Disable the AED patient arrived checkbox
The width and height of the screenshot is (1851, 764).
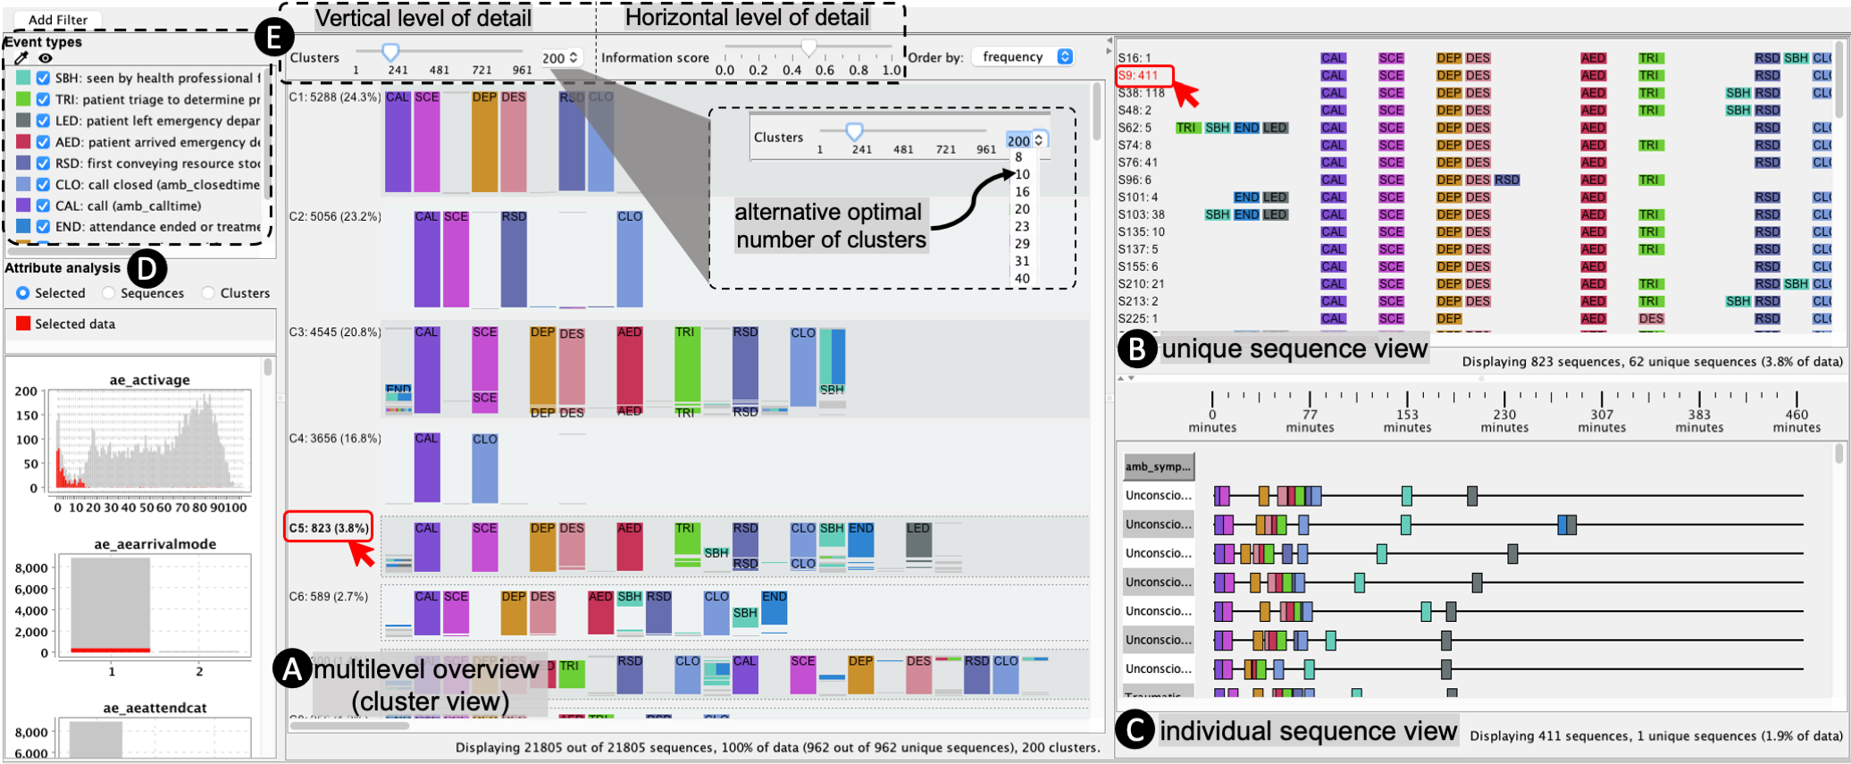(x=43, y=142)
